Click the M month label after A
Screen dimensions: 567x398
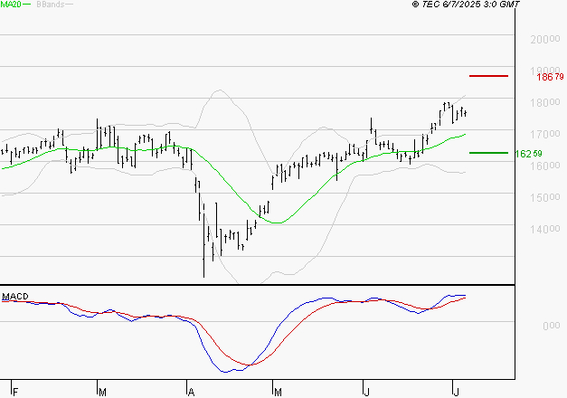278,392
